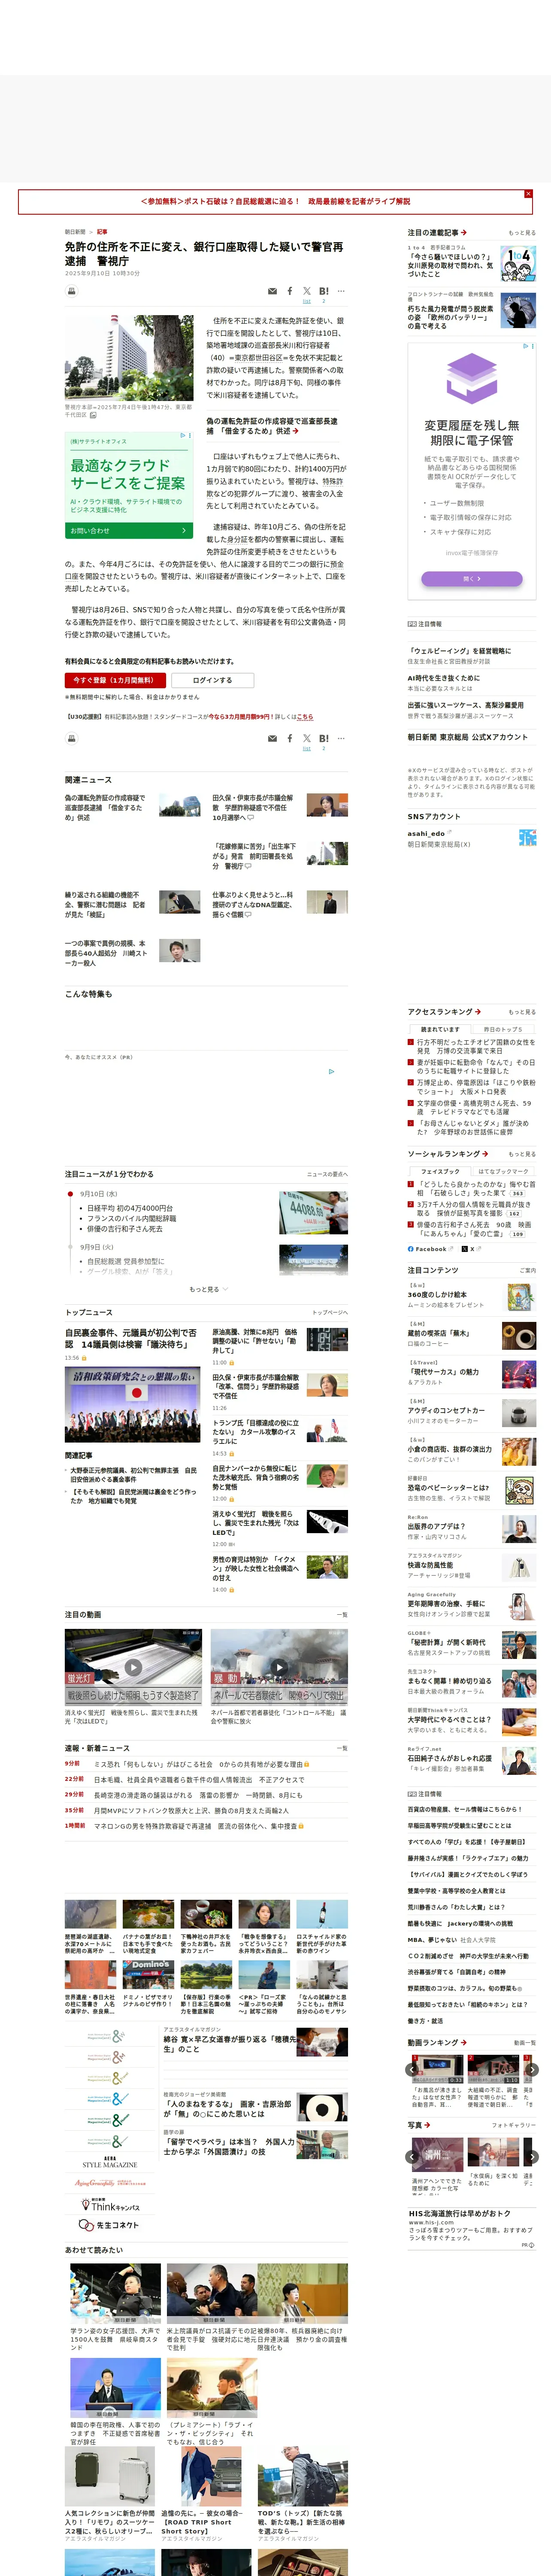Viewport: 551px width, 2576px height.
Task: Switch to はてなブックマーク tab
Action: [503, 1171]
